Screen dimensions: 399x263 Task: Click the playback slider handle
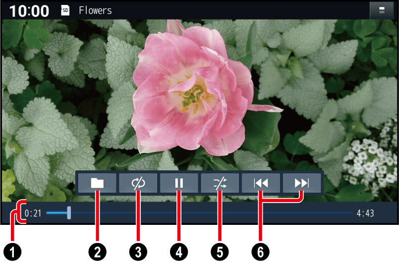[69, 213]
